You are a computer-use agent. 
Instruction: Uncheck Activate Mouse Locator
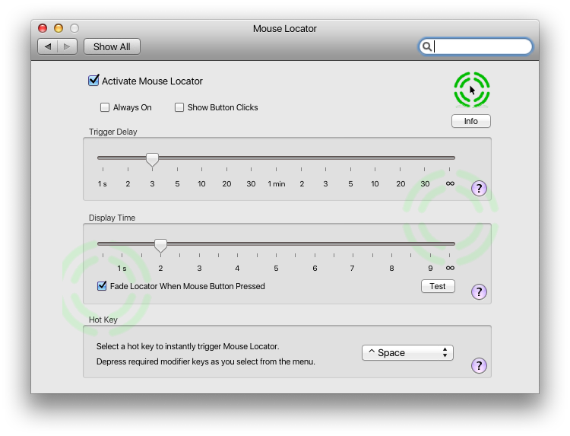click(x=94, y=81)
